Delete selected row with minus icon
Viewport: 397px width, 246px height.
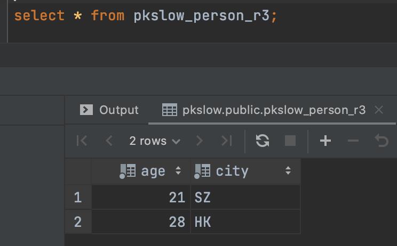[x=353, y=141]
